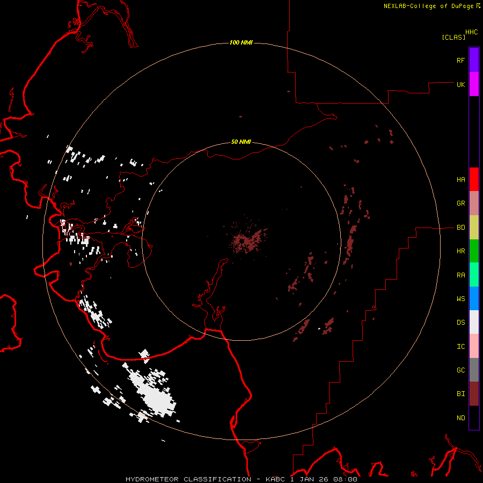Image resolution: width=483 pixels, height=483 pixels.
Task: Select the BI brown legend swatch
Action: click(474, 394)
